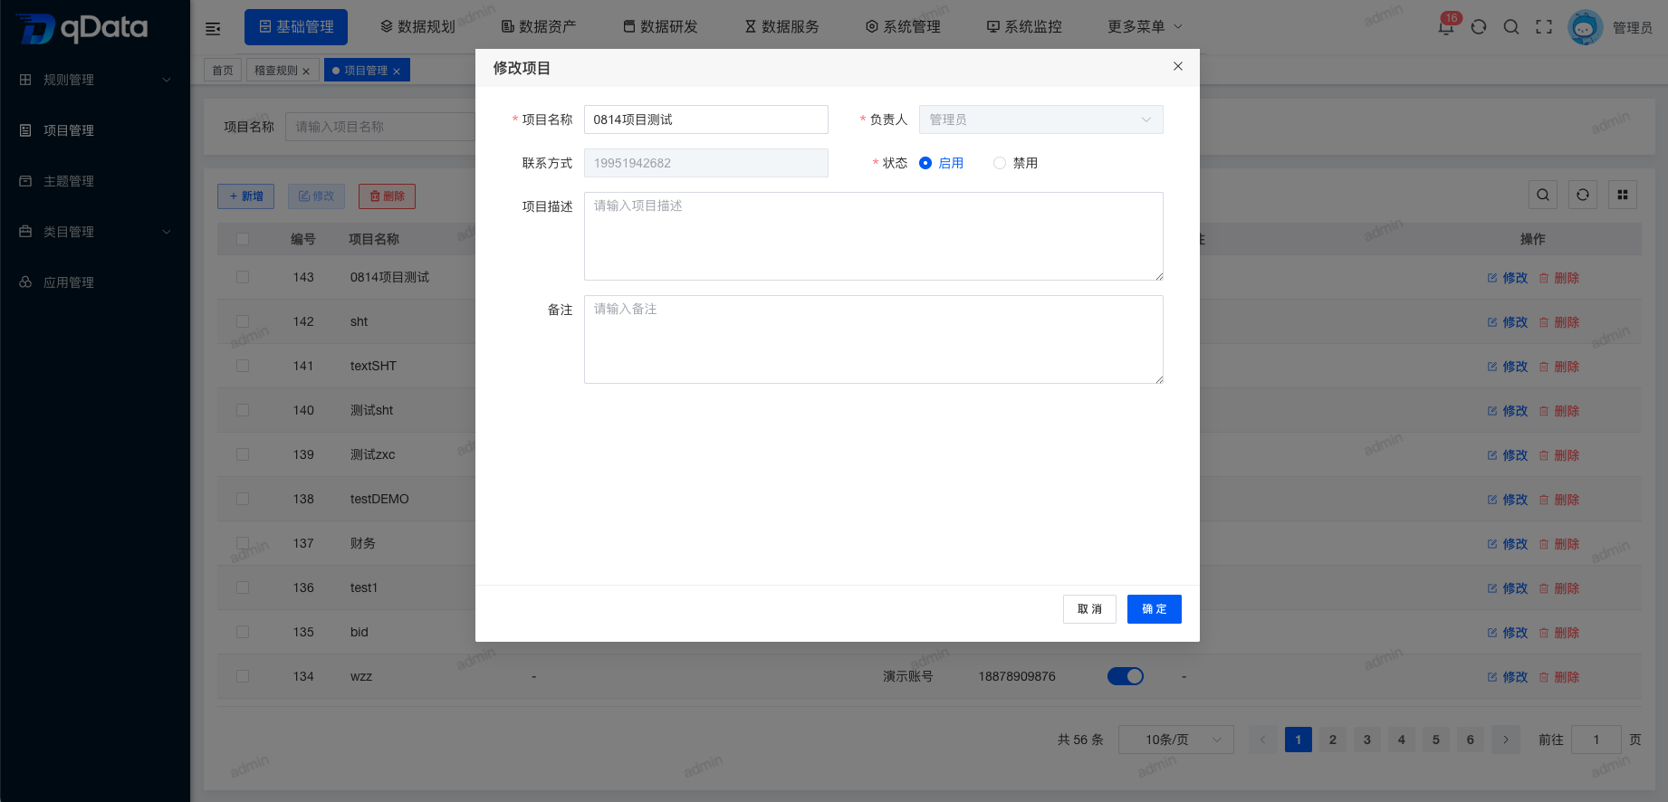Image resolution: width=1668 pixels, height=802 pixels.
Task: Check the checkbox for row 138
Action: [x=243, y=499]
